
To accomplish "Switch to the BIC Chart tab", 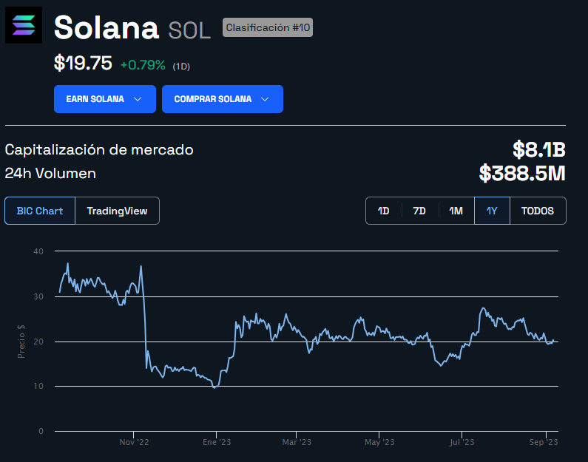I will (x=40, y=211).
